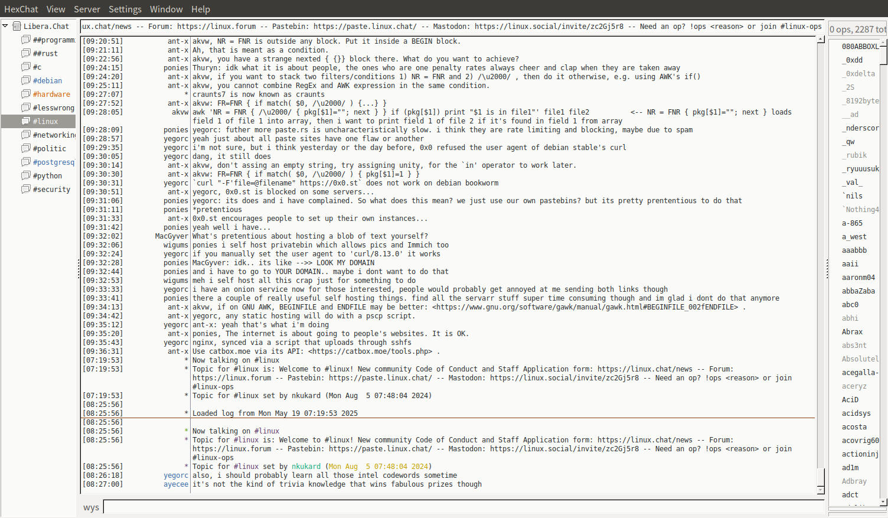Image resolution: width=888 pixels, height=518 pixels.
Task: Select user ad1m in user list
Action: click(850, 468)
